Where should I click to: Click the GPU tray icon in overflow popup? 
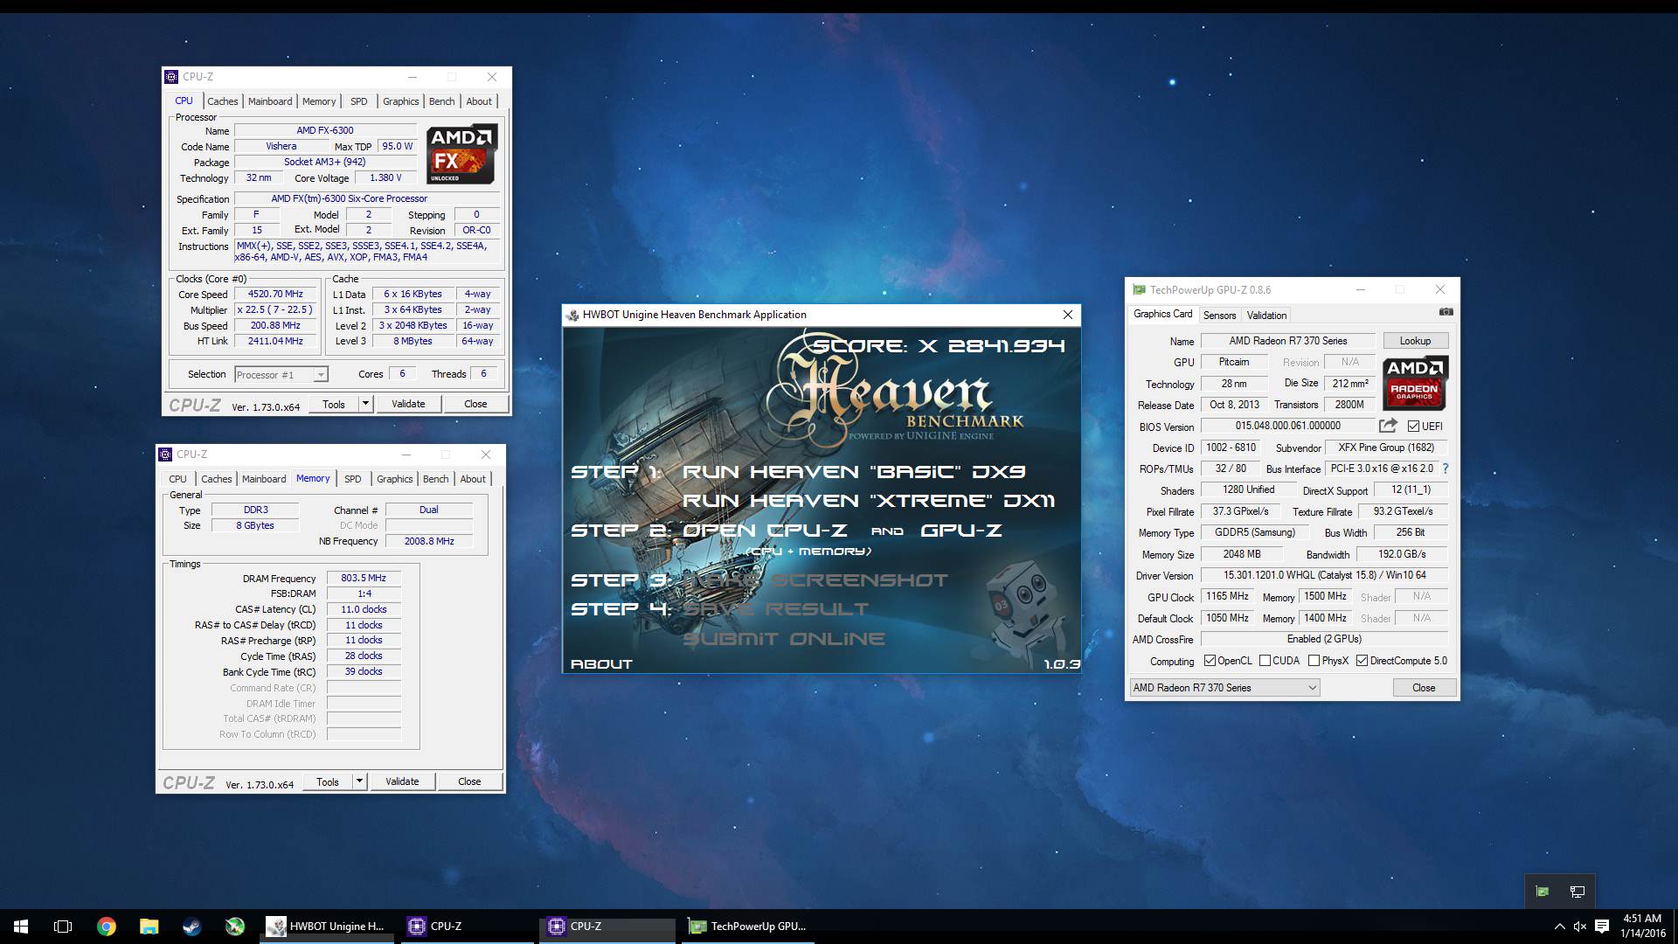click(x=1543, y=892)
